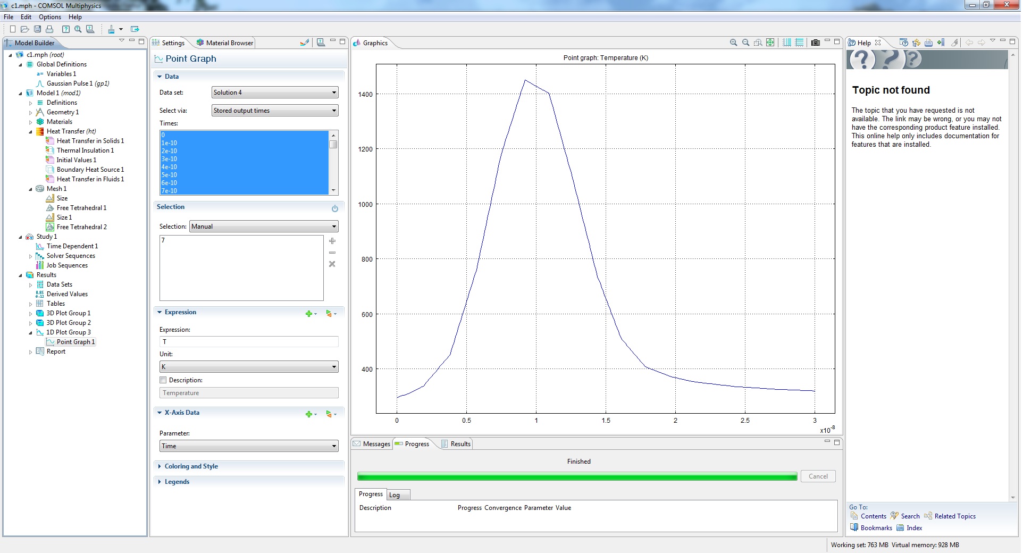Enable the Description checkbox
This screenshot has height=553, width=1023.
pos(163,380)
